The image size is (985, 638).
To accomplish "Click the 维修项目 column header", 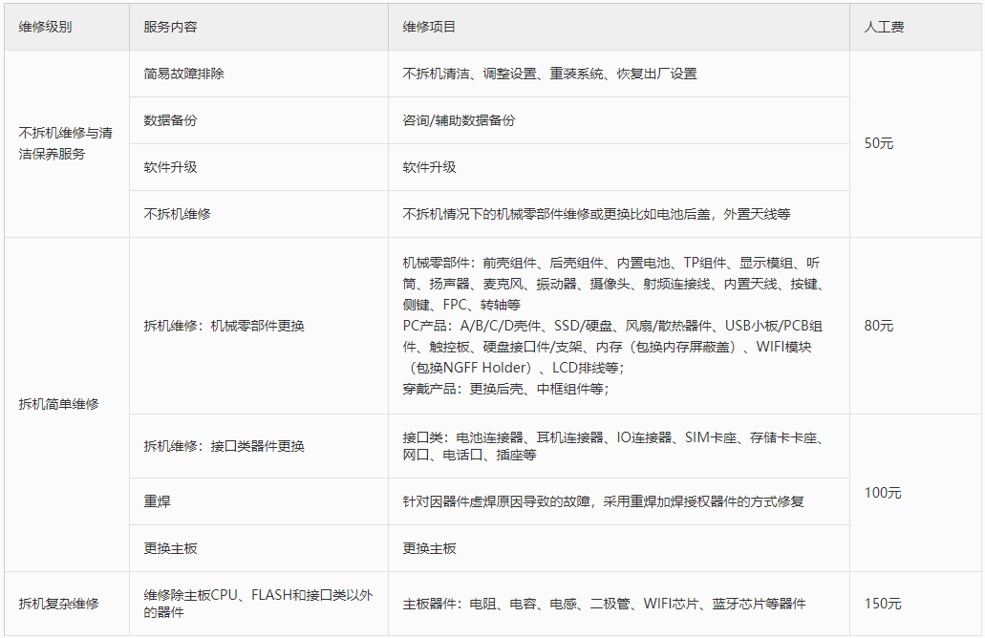I will (x=420, y=27).
